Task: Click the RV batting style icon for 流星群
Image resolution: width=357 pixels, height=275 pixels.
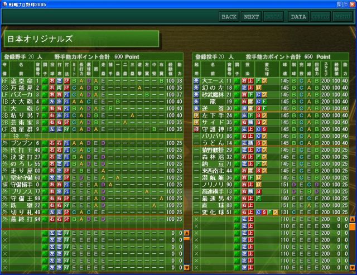Action: 66,129
